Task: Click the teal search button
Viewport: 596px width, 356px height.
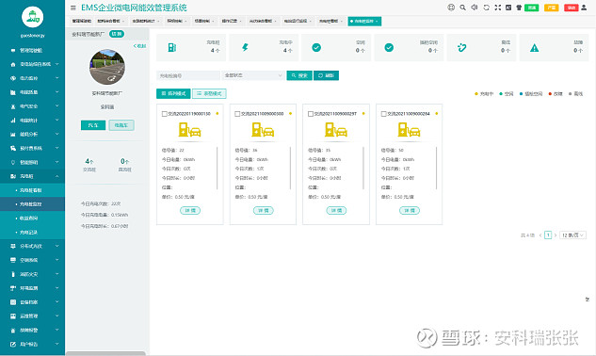Action: 299,75
